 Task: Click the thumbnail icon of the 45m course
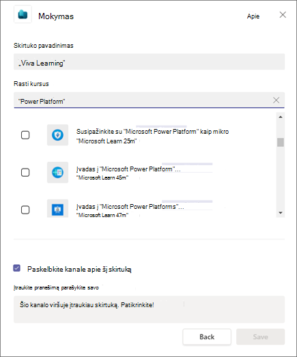tap(57, 172)
